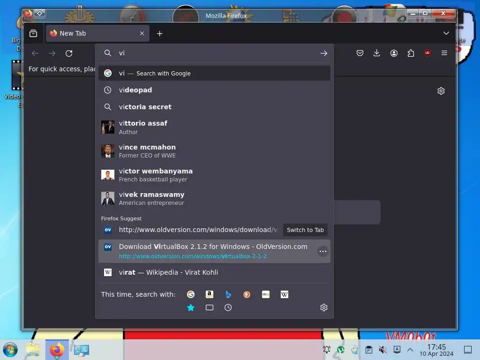Open File Explorer in the taskbar

tap(33, 350)
